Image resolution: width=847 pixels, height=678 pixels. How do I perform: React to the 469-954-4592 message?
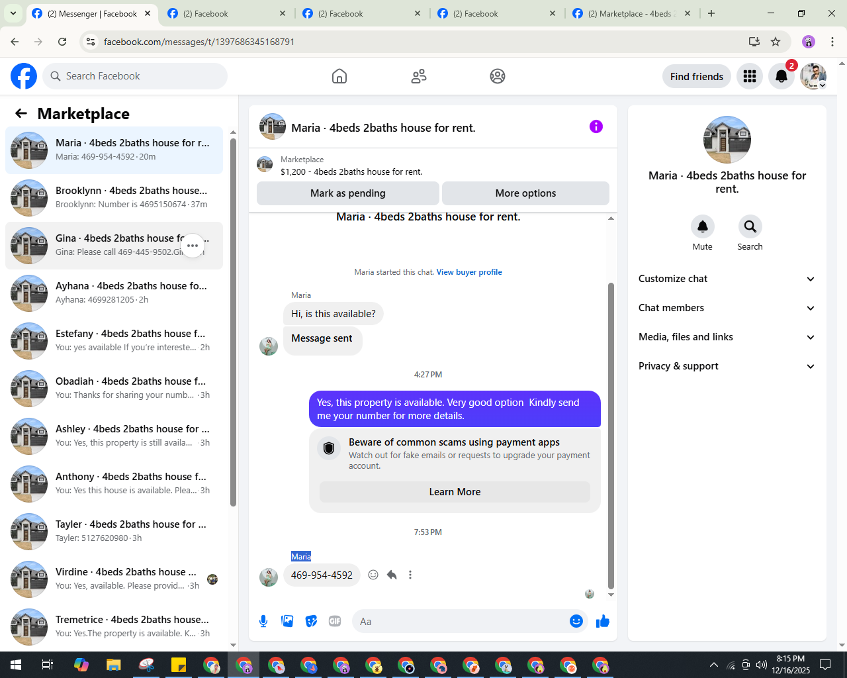(373, 575)
